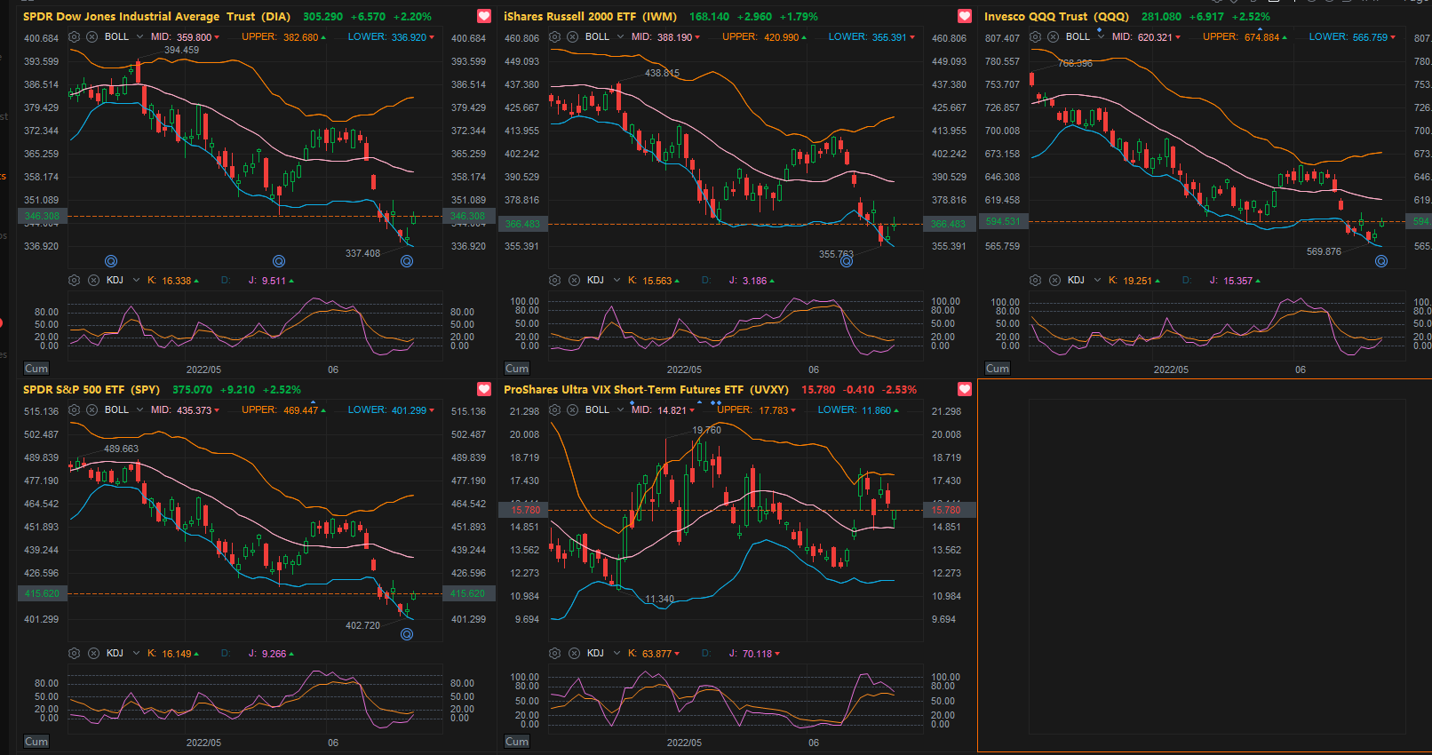
Task: Toggle favorite heart on DIA chart
Action: [x=484, y=16]
